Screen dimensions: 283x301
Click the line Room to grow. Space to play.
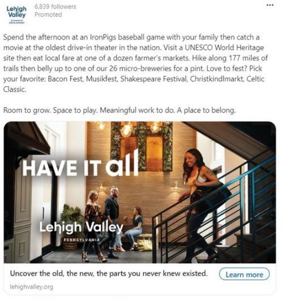tap(119, 110)
